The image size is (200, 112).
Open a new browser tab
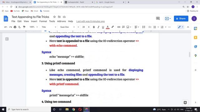pyautogui.click(x=128, y=2)
